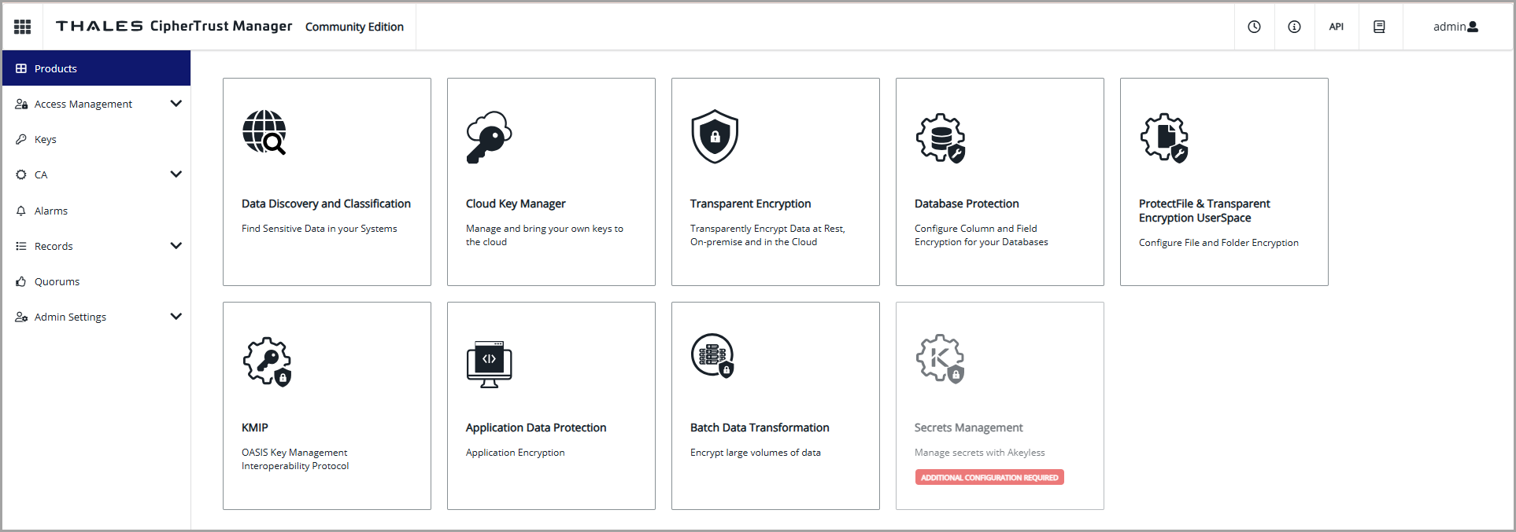Image resolution: width=1516 pixels, height=532 pixels.
Task: Open the admin user menu
Action: pyautogui.click(x=1455, y=27)
